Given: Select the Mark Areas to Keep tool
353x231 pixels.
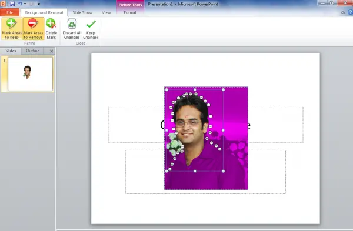Looking at the screenshot, I should pos(12,29).
